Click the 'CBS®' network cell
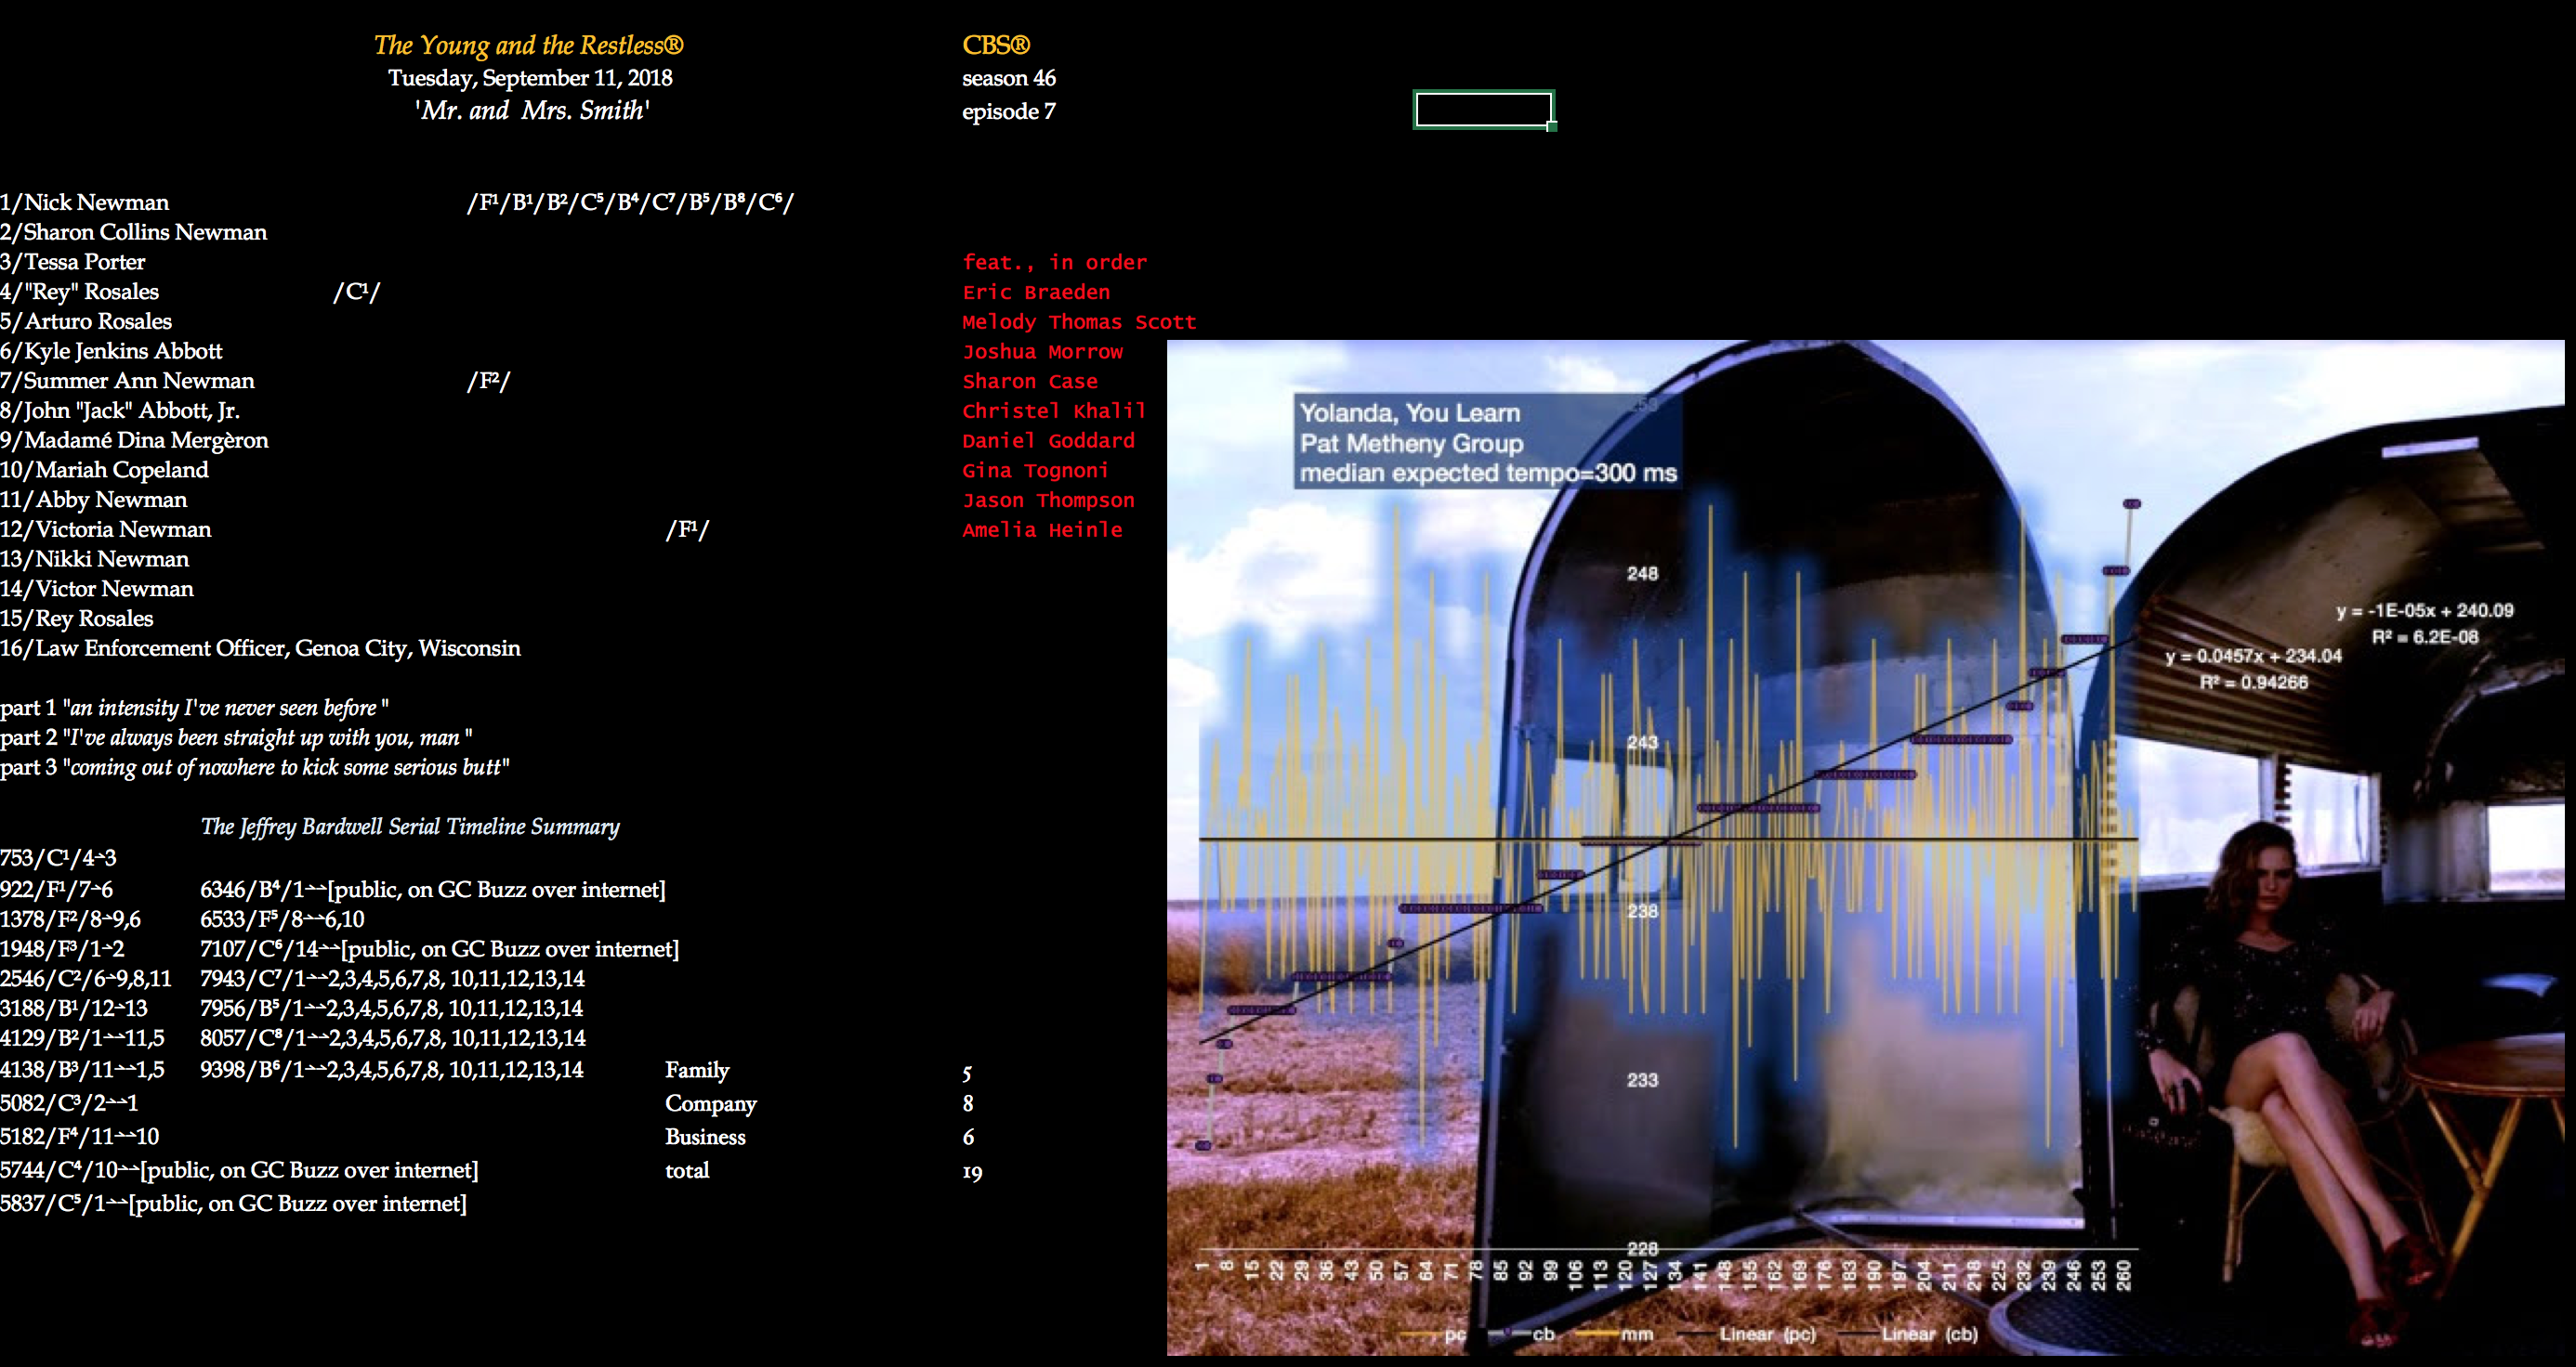The image size is (2576, 1367). click(x=995, y=45)
